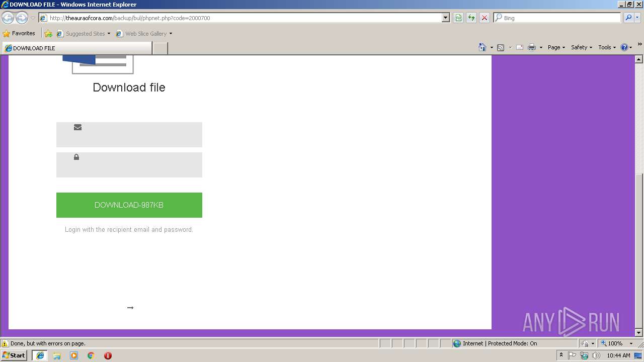Screen dimensions: 644x362
Task: Click the Bing search box
Action: 557,18
